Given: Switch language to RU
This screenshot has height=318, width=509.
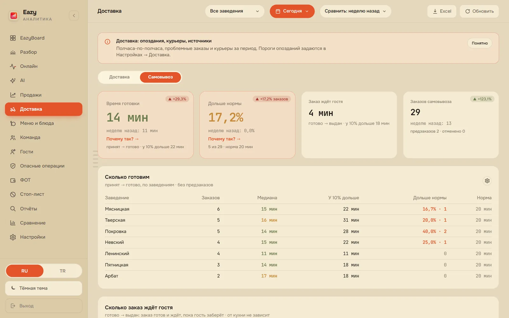Looking at the screenshot, I should click(24, 271).
